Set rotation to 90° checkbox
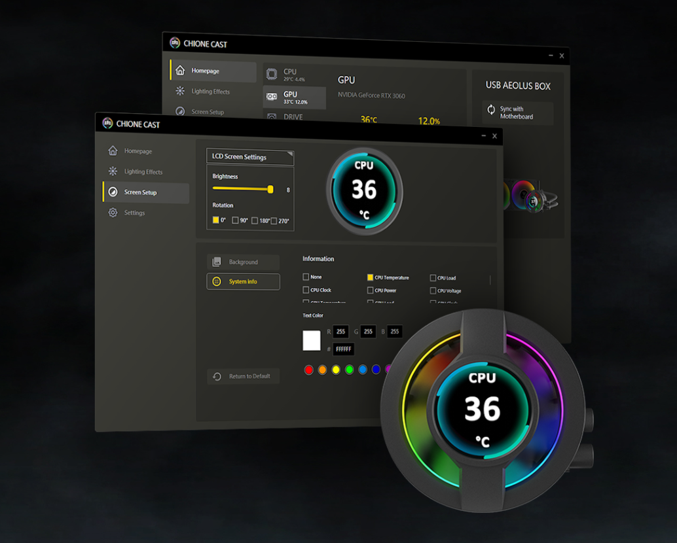 (x=235, y=220)
